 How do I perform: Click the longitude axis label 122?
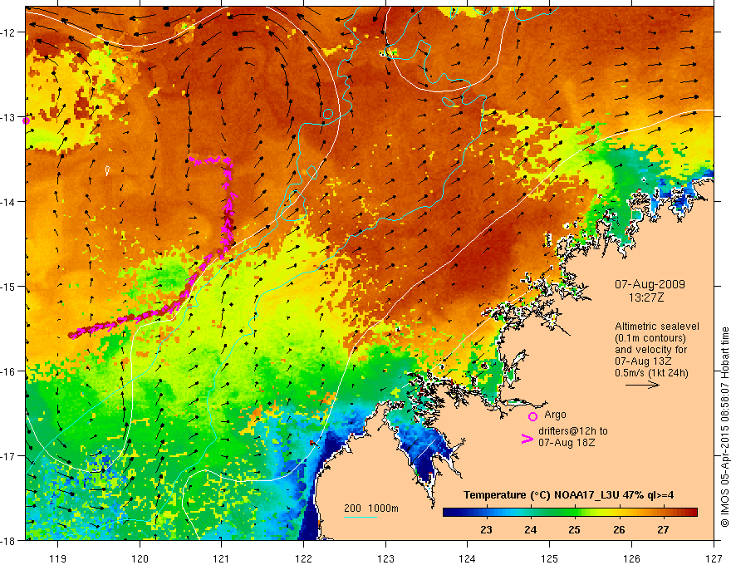[x=303, y=558]
